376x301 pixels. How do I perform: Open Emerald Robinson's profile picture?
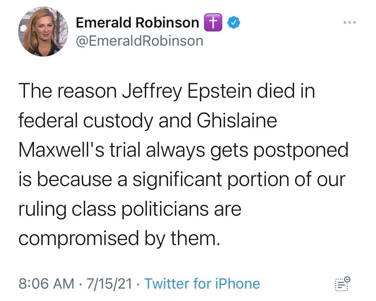point(43,32)
